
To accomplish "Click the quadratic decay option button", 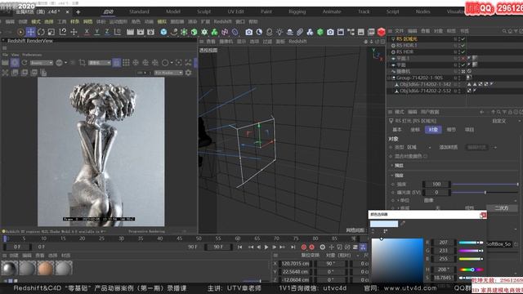I will 502,208.
